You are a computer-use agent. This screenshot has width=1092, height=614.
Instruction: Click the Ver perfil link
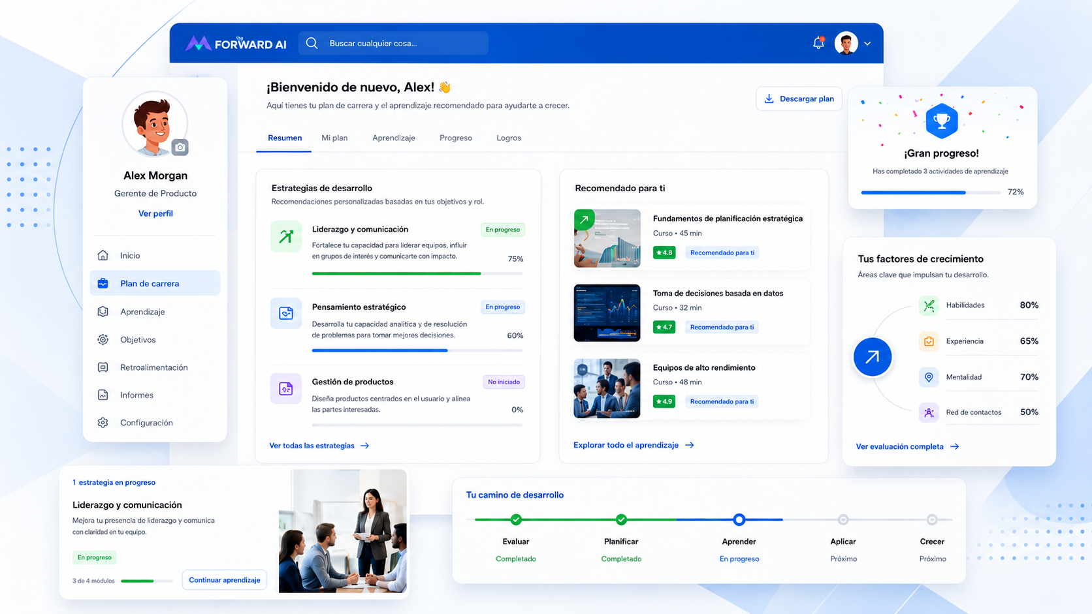click(x=155, y=213)
